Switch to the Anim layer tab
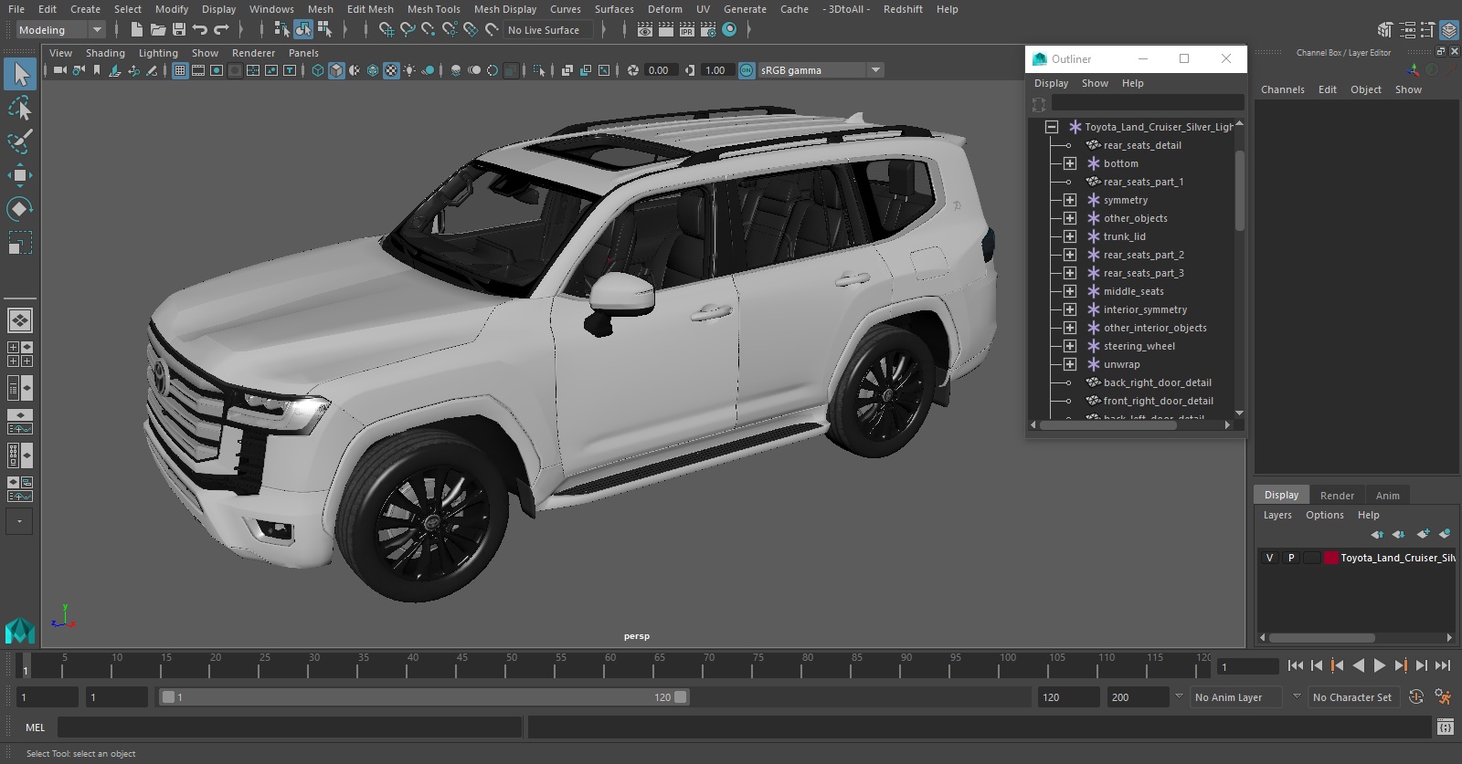 1387,496
